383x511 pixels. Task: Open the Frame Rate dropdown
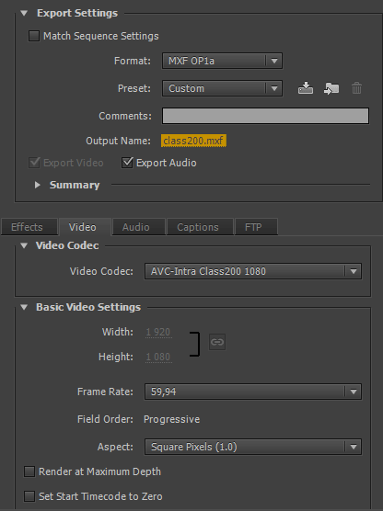coord(253,392)
